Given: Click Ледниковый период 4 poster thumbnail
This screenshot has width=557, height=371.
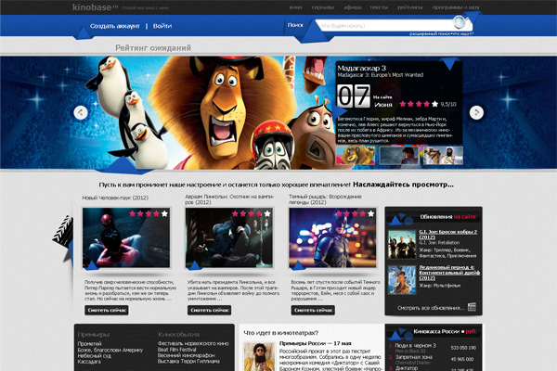Looking at the screenshot, I should point(402,280).
